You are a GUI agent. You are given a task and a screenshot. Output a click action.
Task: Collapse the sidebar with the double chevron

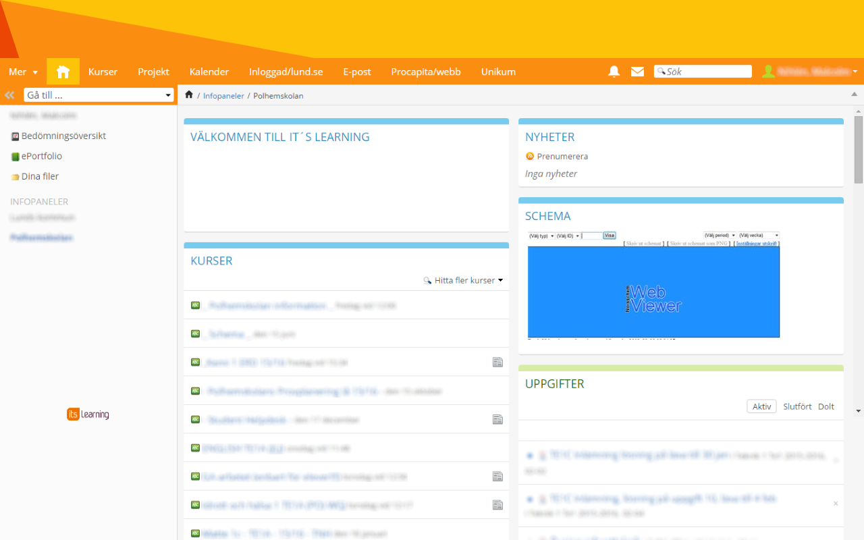tap(9, 95)
